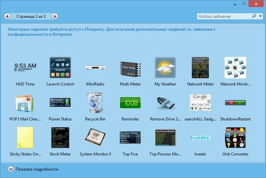Viewport: 266px width, 178px height.
Task: Select the My Weather gadget icon
Action: click(165, 68)
